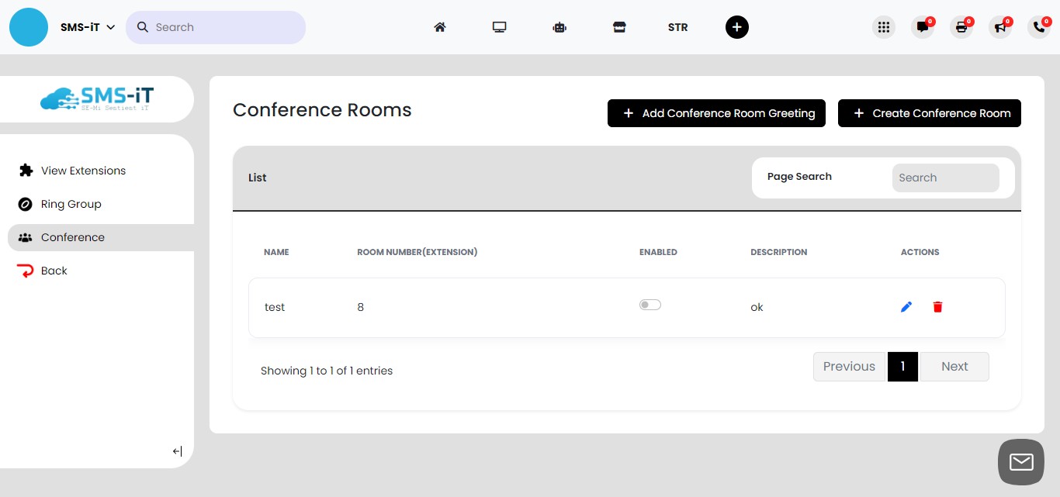Open the megaphone campaigns icon
The width and height of the screenshot is (1060, 497).
(x=999, y=27)
